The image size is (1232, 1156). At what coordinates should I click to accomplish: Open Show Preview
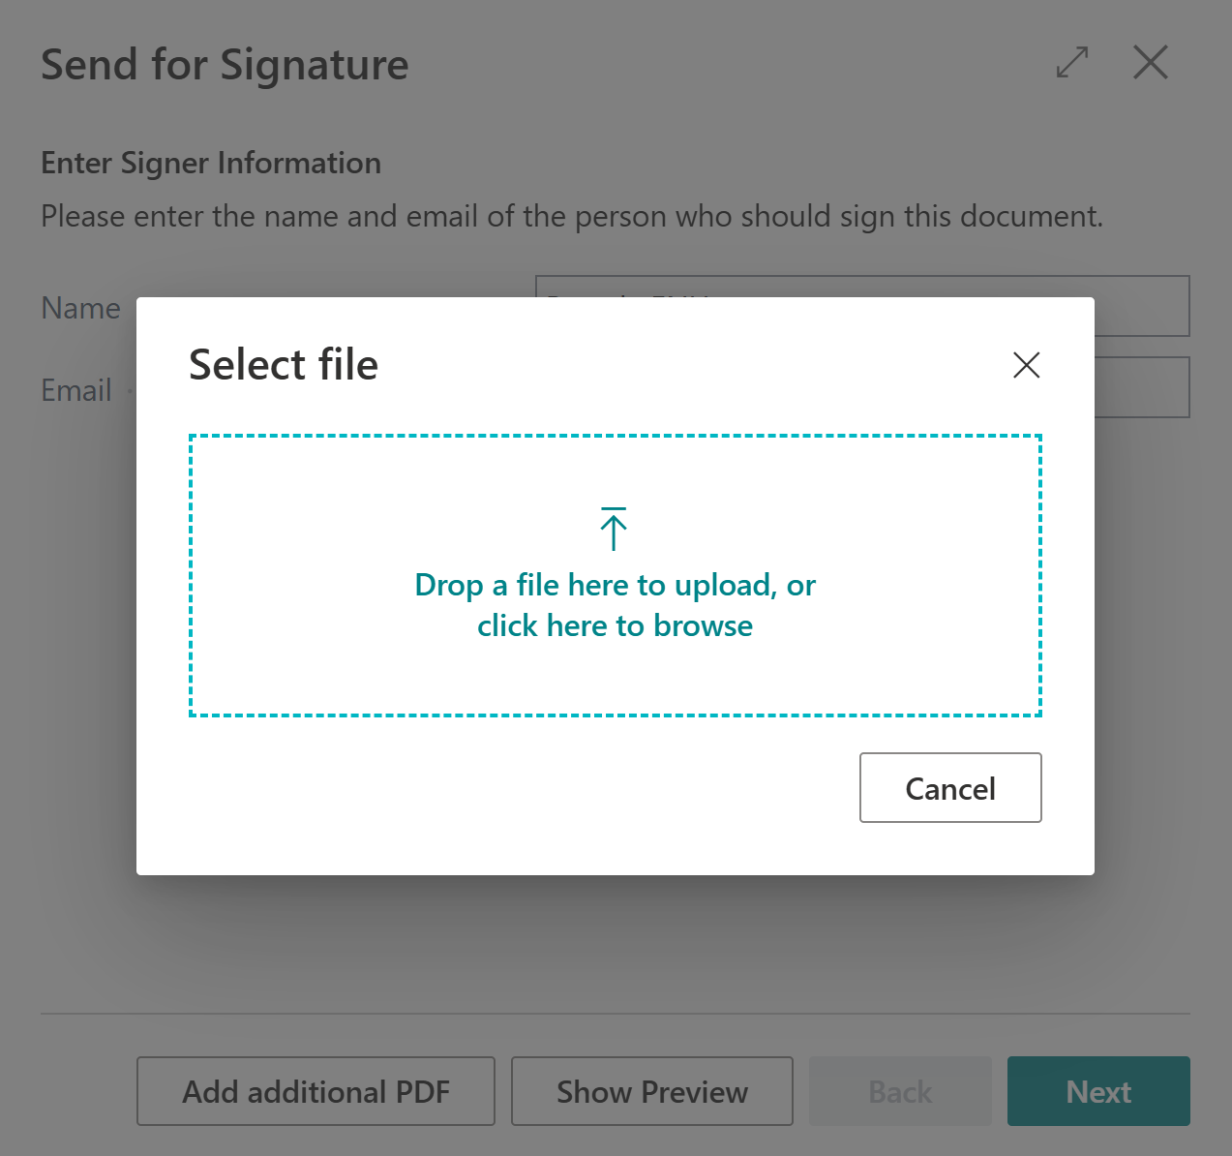pos(652,1091)
